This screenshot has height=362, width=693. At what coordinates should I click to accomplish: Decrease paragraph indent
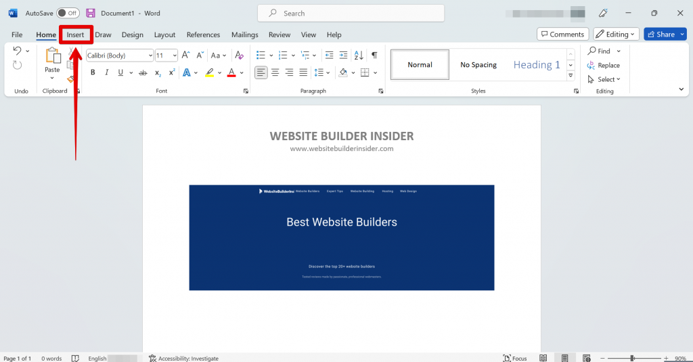point(330,55)
